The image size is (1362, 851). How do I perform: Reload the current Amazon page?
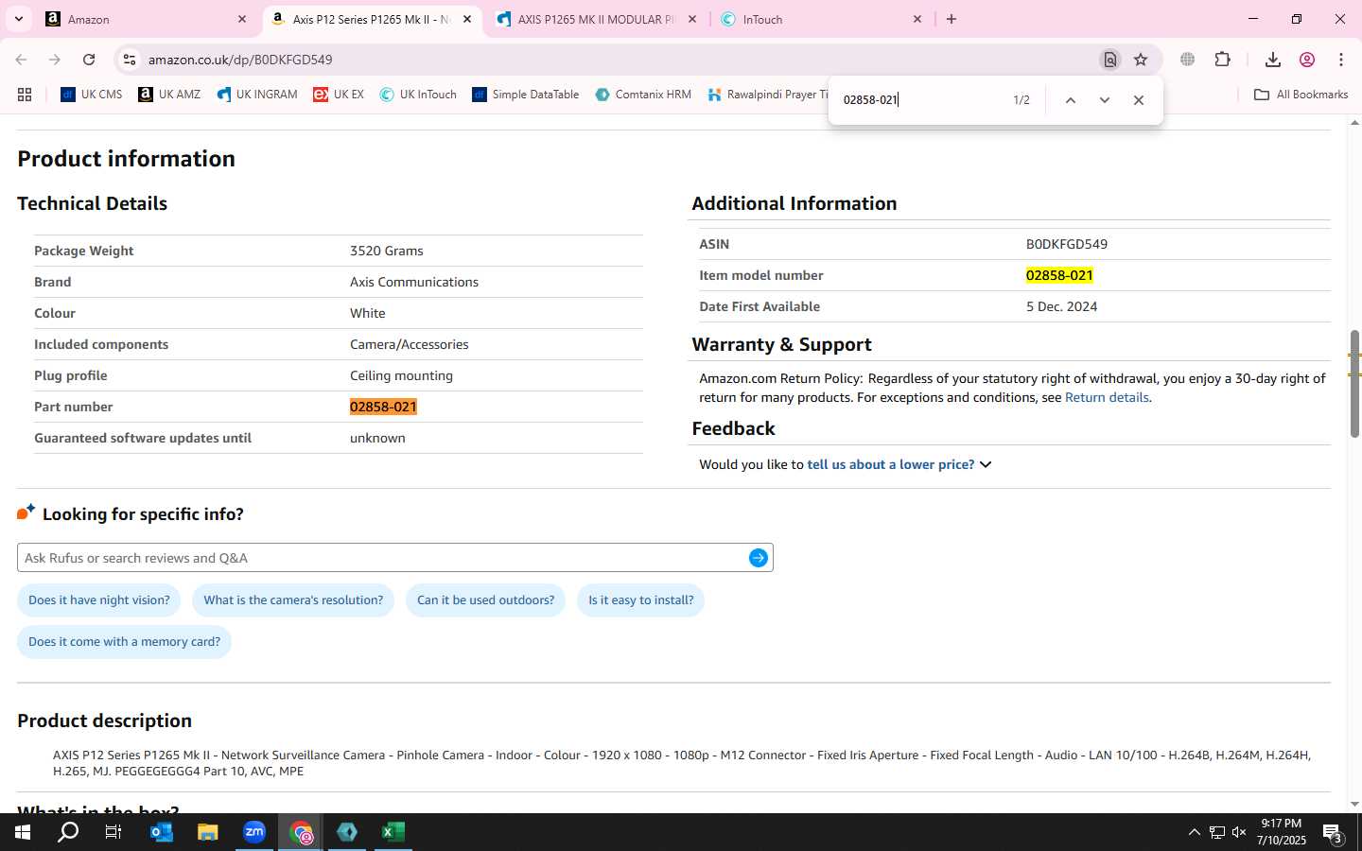point(89,60)
